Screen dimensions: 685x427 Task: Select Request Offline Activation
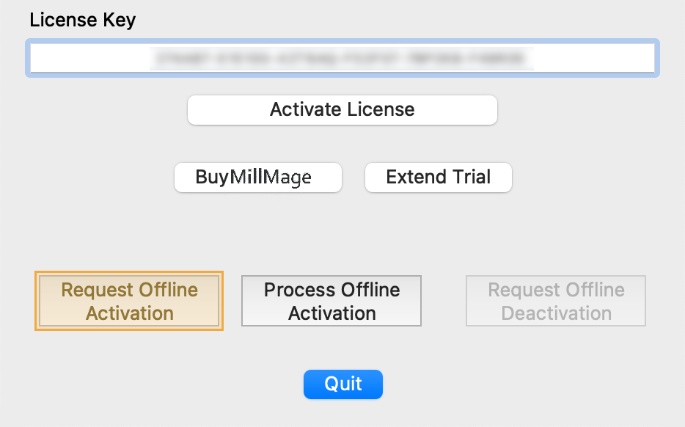pos(129,301)
